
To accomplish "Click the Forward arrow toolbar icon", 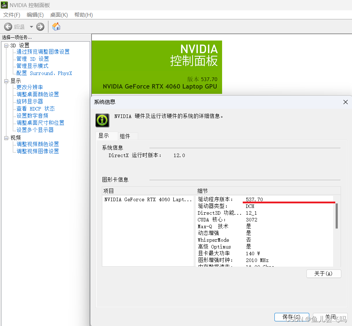I will 41,27.
